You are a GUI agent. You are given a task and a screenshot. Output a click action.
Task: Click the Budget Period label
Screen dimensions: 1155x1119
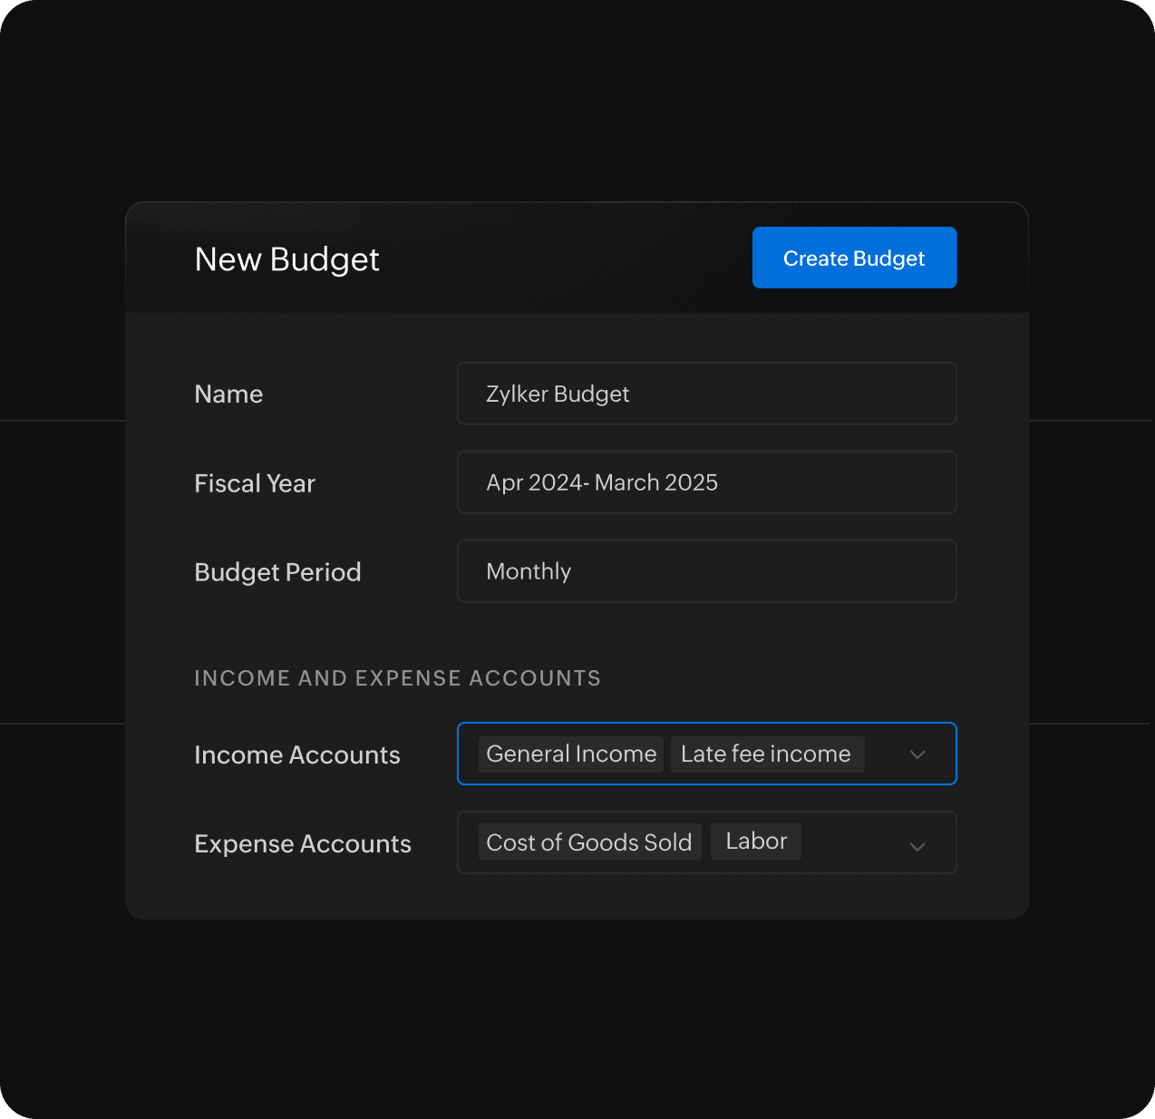tap(277, 572)
